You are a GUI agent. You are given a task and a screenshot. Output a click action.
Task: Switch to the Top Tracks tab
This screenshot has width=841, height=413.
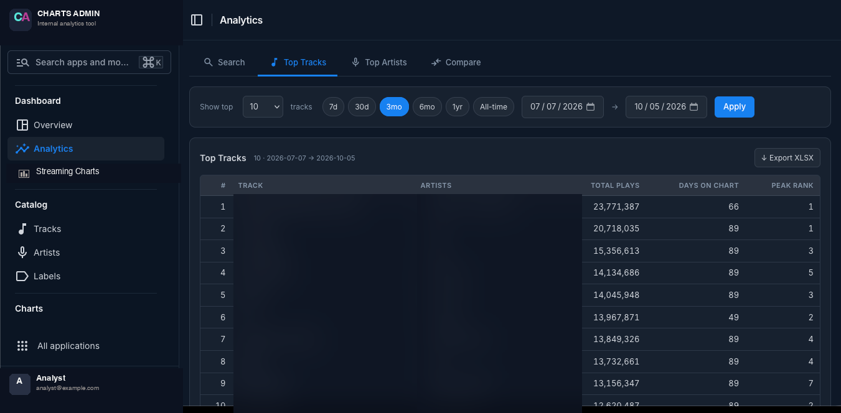(x=298, y=62)
